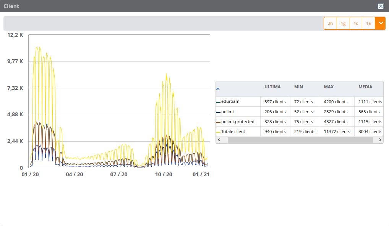This screenshot has width=389, height=226.
Task: Click the Client dialog title
Action: (11, 6)
